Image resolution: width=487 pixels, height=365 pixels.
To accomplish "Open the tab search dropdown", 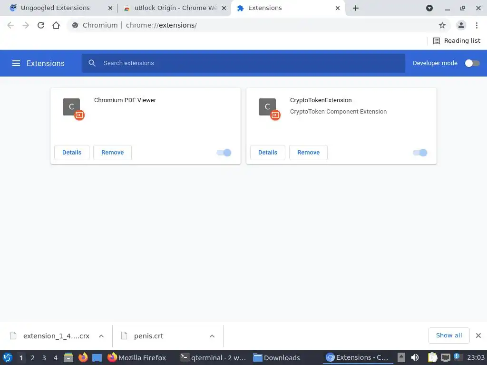I will pos(429,8).
